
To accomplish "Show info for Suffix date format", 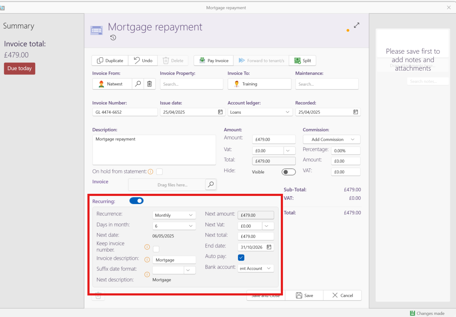I will pos(147,274).
